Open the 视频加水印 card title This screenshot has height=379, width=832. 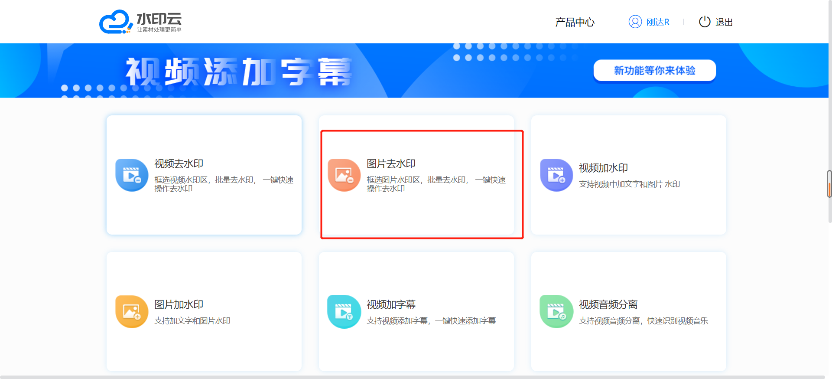pos(603,168)
